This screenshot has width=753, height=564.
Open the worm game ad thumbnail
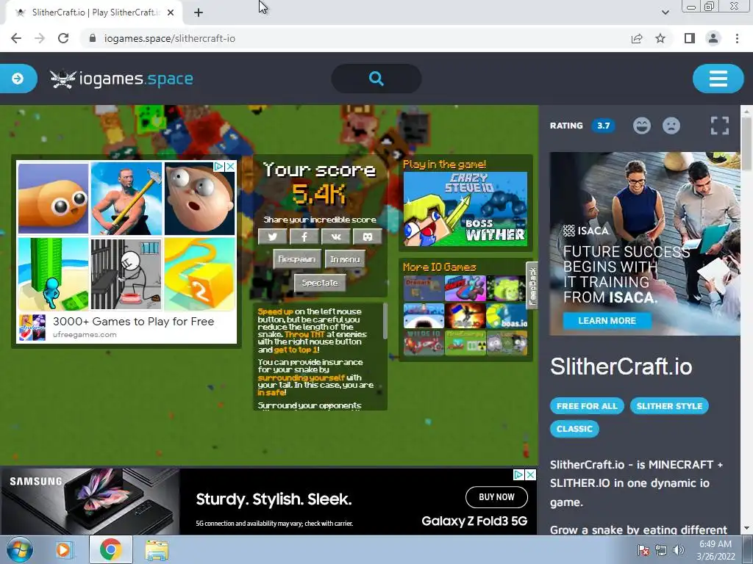(x=53, y=198)
